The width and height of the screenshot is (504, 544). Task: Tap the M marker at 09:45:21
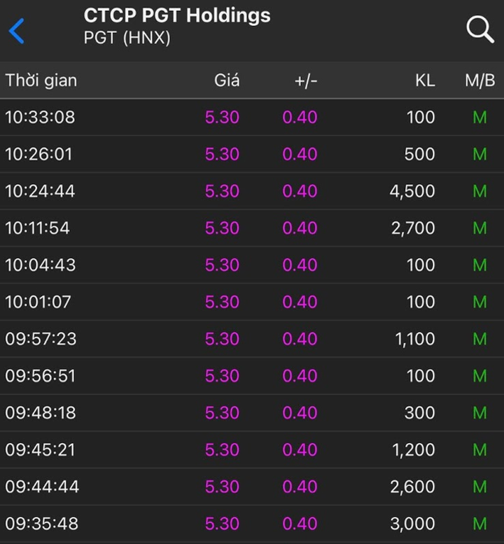[x=479, y=450]
